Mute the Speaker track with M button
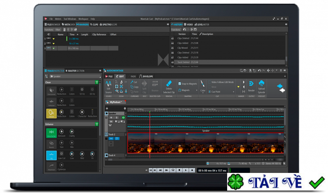328x193 pixels. point(111,118)
